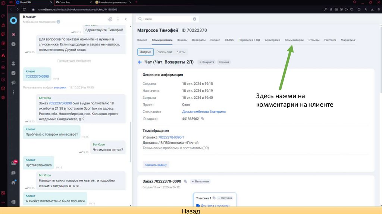
Task: Open the Отзывы tab
Action: [x=314, y=40]
